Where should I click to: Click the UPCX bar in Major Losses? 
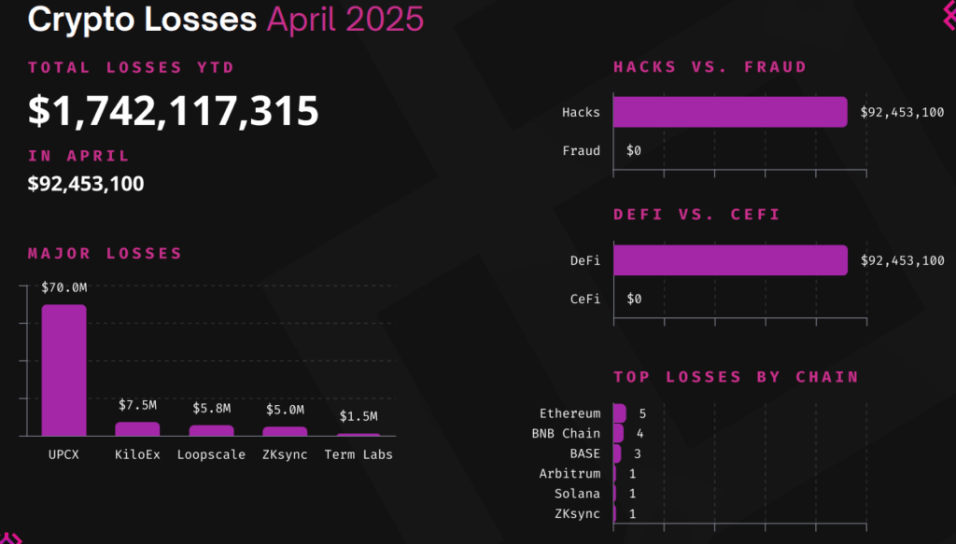(63, 370)
